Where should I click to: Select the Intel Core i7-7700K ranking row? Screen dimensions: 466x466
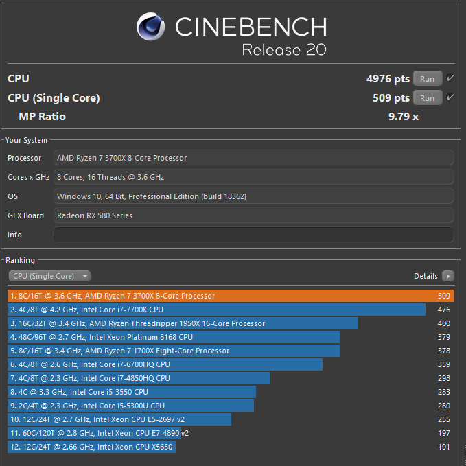(231, 310)
